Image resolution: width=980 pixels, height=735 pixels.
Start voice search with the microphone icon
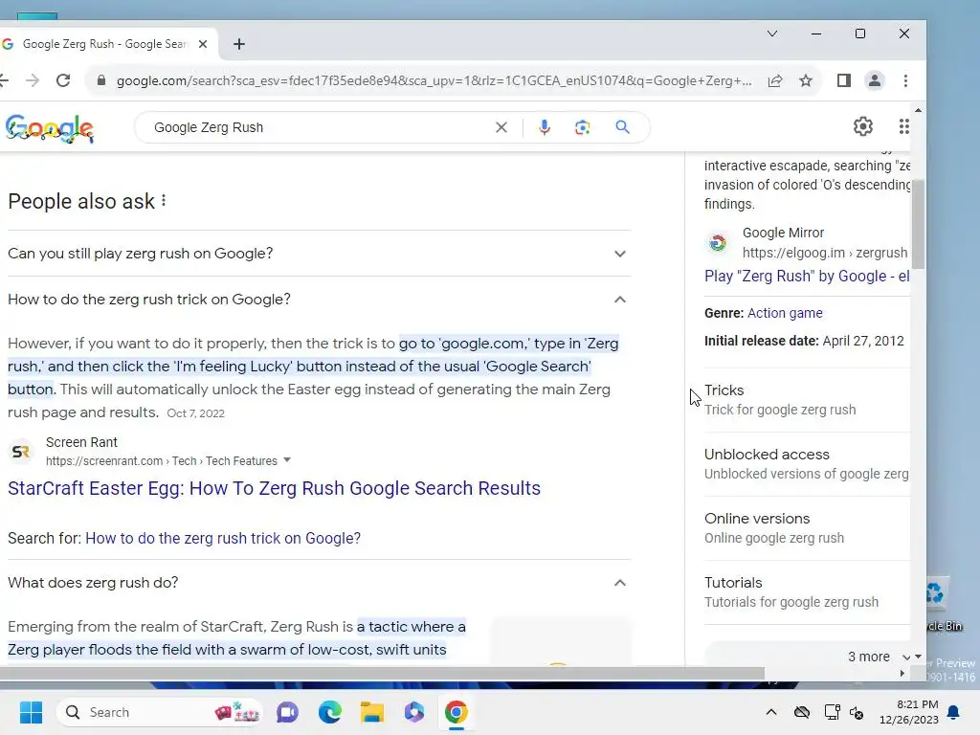point(545,127)
